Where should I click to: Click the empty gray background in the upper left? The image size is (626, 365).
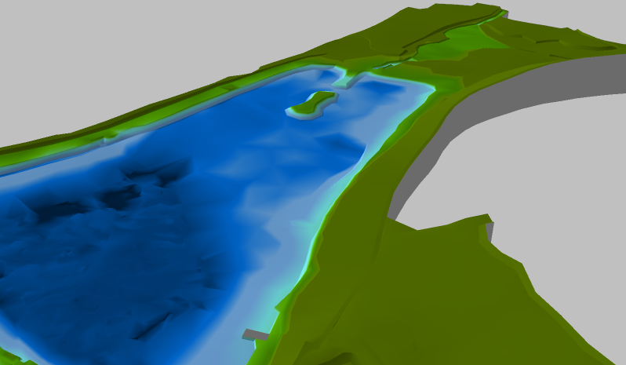[x=118, y=47]
